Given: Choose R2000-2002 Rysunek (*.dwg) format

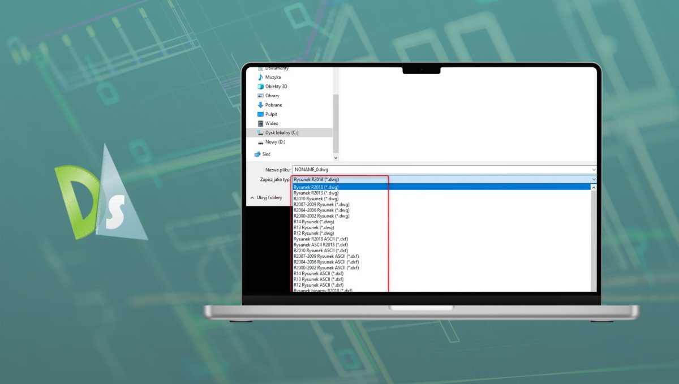Looking at the screenshot, I should point(321,216).
